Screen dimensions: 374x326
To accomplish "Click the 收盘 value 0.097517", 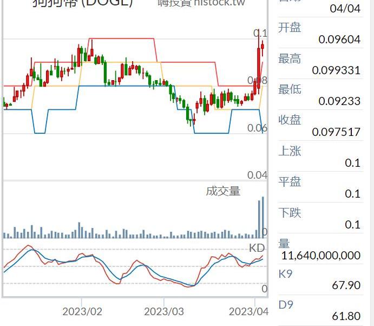I will pos(336,132).
